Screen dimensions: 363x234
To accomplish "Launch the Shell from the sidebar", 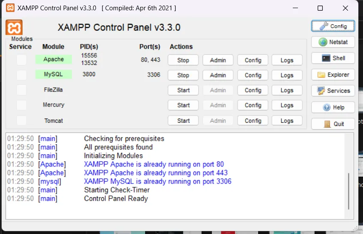I will [x=333, y=58].
